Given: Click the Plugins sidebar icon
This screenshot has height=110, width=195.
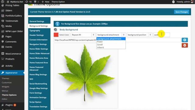Looking at the screenshot, I should click(3, 105).
